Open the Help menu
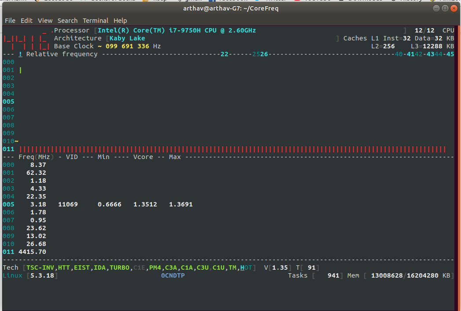The height and width of the screenshot is (311, 461). click(120, 21)
